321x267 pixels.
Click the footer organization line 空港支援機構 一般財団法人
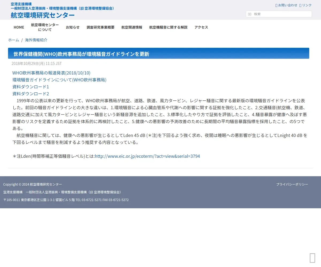[63, 192]
